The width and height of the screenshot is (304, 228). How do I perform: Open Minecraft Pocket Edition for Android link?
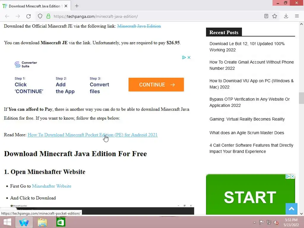tap(93, 135)
